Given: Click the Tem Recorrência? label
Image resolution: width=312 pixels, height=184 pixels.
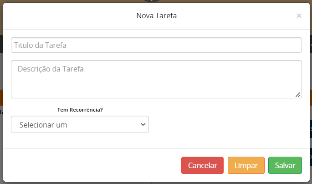Looking at the screenshot, I should [80, 110].
